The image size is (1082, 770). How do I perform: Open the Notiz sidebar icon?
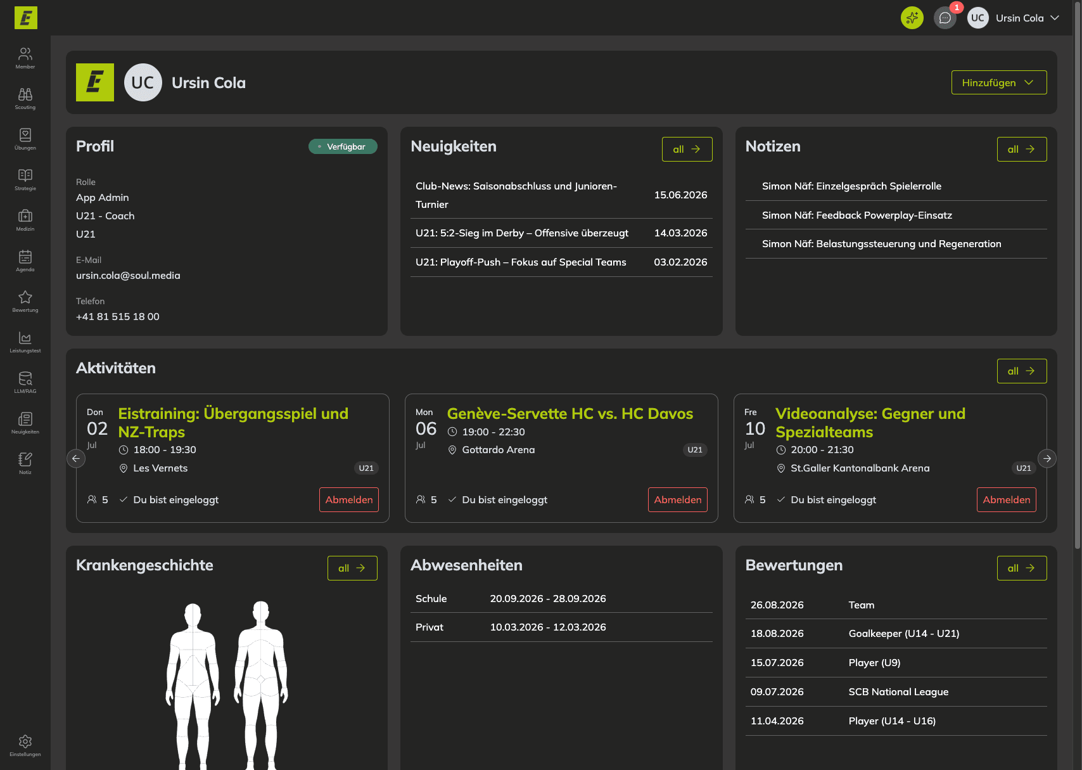coord(25,463)
